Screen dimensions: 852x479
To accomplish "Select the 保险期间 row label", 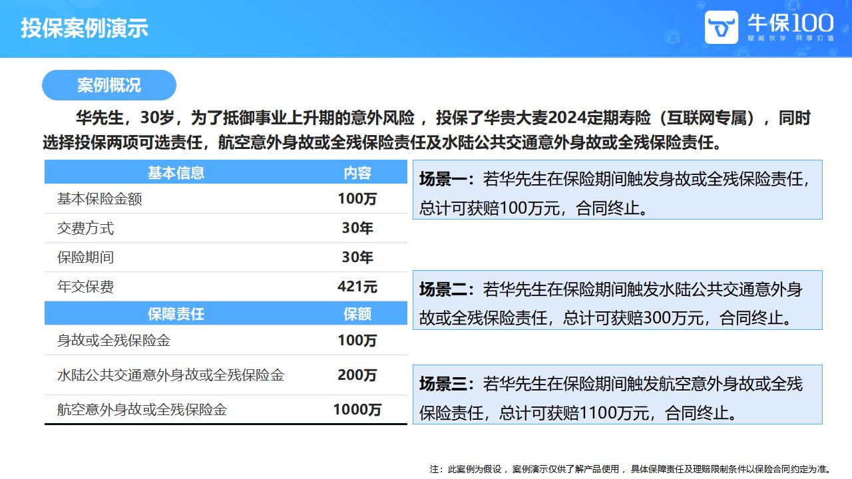I will (x=85, y=257).
